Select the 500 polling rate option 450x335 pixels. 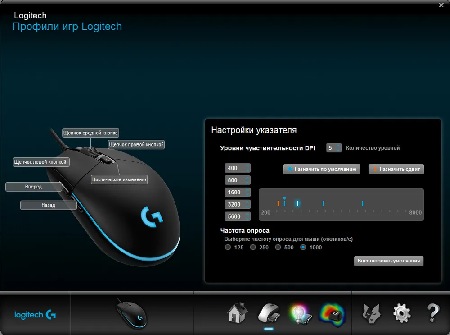coord(278,247)
